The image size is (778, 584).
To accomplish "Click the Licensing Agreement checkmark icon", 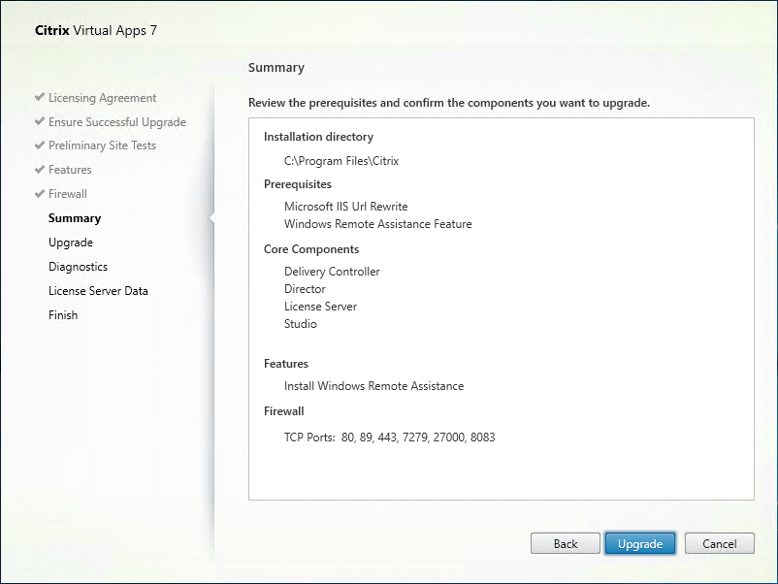I will point(40,97).
